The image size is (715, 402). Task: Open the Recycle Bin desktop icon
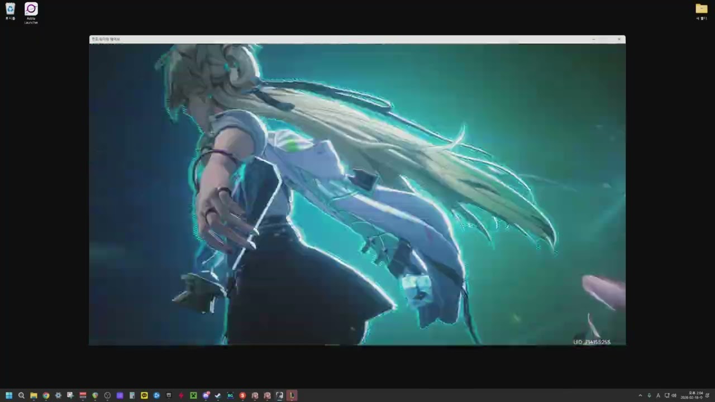10,11
